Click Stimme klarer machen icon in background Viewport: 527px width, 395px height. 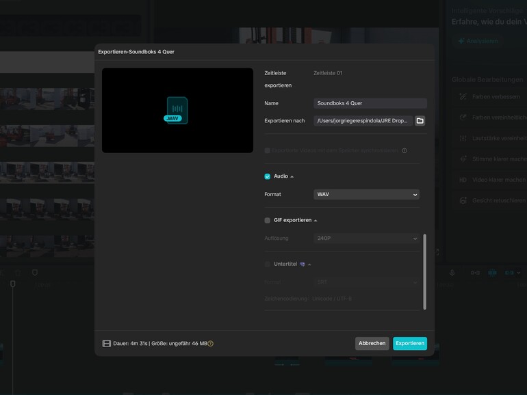click(463, 159)
